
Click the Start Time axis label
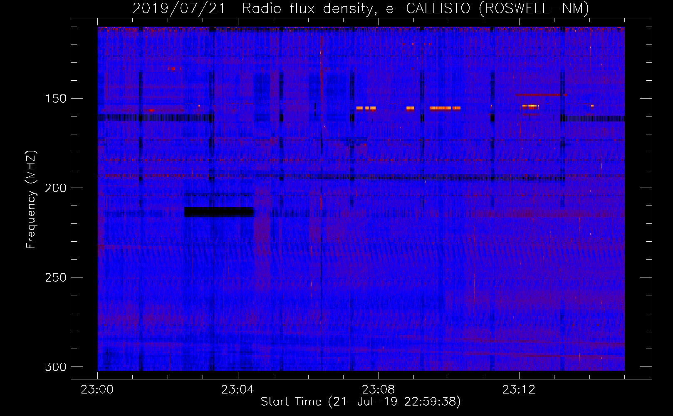pyautogui.click(x=361, y=402)
